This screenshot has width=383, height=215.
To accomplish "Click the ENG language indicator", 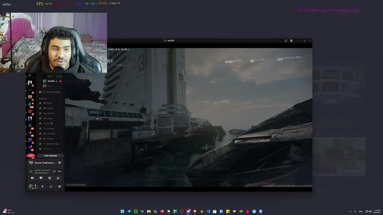I will (x=361, y=211).
